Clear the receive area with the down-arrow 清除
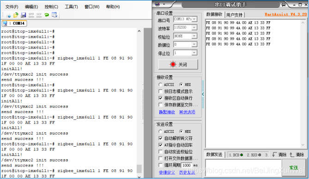309x179 pixels. tap(279, 155)
